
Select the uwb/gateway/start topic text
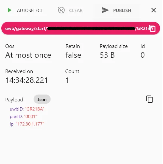tap(26, 29)
